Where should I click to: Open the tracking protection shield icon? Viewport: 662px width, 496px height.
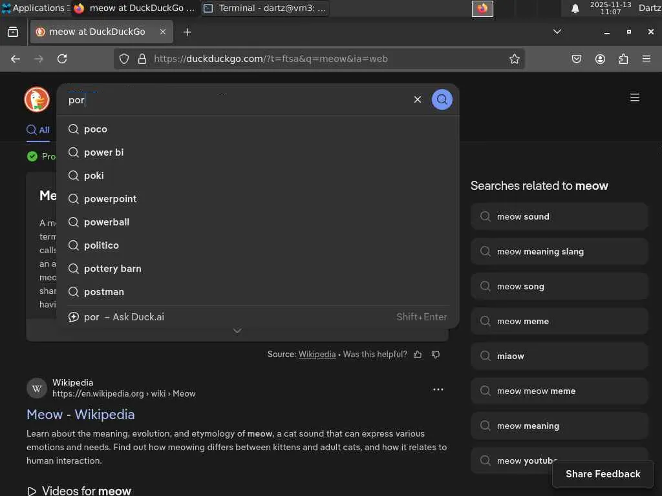(x=124, y=59)
